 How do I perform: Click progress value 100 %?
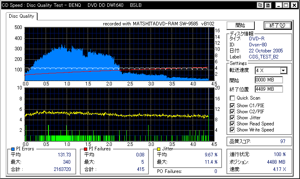click(279, 154)
